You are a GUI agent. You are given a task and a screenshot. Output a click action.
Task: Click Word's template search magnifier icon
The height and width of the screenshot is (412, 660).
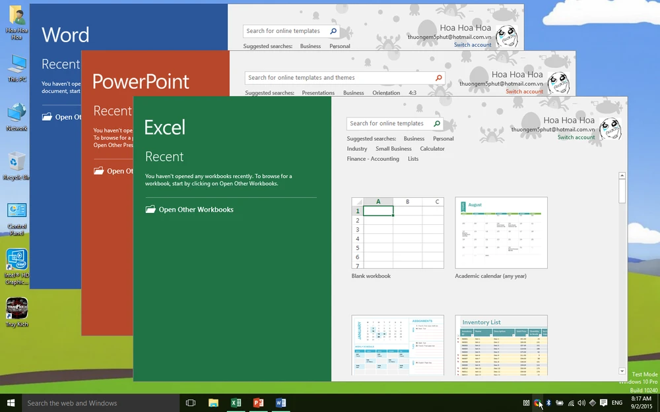333,30
